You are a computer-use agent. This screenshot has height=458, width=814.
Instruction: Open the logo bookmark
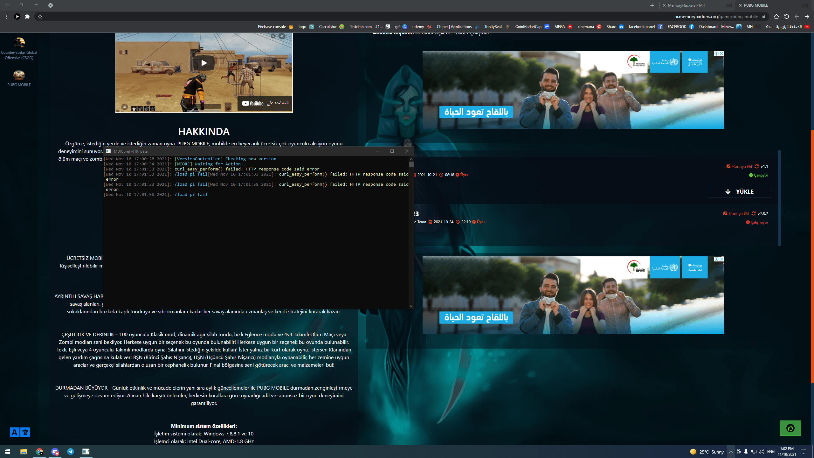click(306, 27)
